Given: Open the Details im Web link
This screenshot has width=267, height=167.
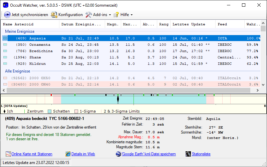Looking at the screenshot, I should click(x=83, y=154).
